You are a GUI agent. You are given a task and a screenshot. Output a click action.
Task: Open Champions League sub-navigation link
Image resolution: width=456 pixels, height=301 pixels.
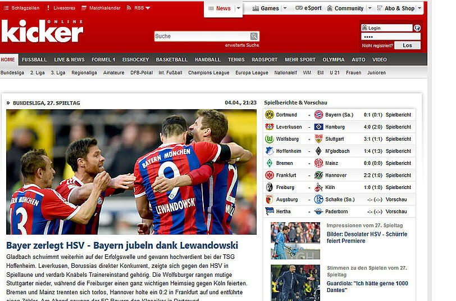coord(208,73)
